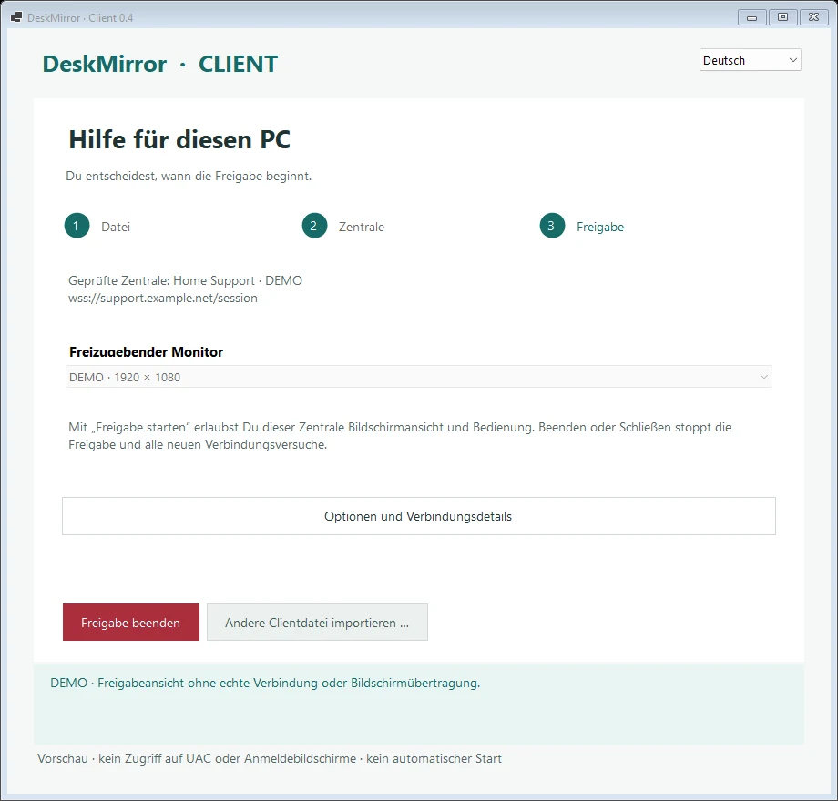
Task: Select step 2 circle for Zentrale
Action: coord(314,226)
